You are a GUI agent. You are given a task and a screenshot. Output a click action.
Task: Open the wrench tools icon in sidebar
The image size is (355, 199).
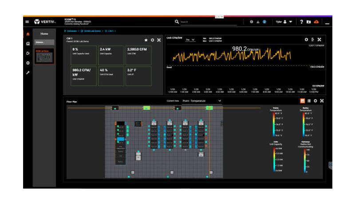coord(28,73)
